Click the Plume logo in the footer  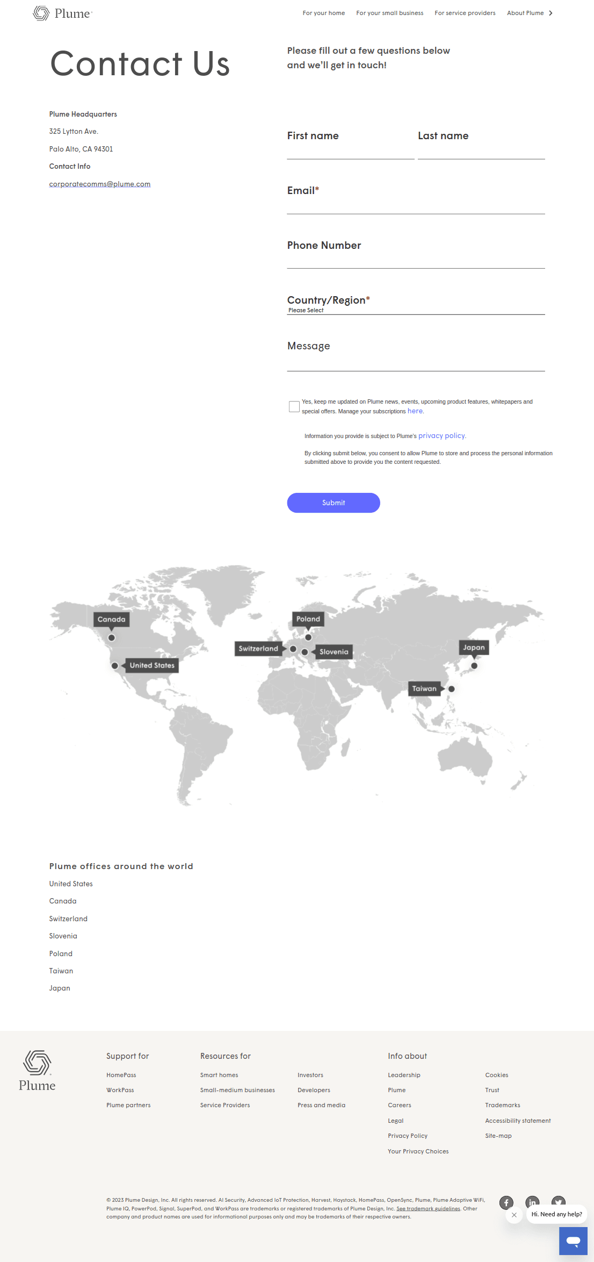pos(37,1071)
